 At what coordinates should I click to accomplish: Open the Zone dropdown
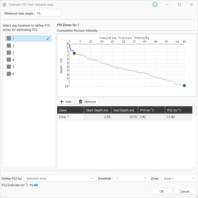point(179,178)
